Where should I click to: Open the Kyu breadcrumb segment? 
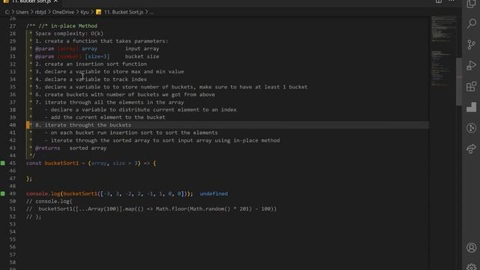[85, 12]
